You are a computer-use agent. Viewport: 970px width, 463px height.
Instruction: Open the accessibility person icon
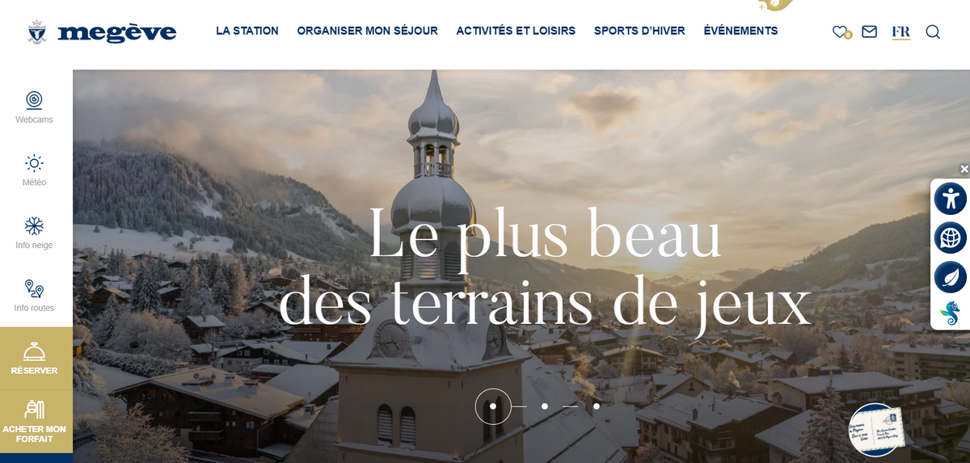coord(951,199)
